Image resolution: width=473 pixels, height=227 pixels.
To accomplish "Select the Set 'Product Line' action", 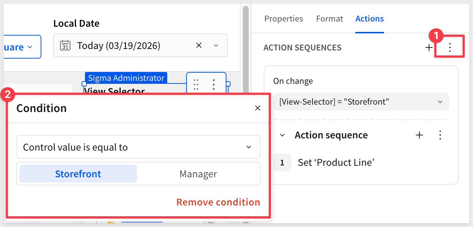I will pos(336,162).
